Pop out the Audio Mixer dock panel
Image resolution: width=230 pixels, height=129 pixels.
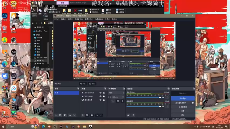168,89
